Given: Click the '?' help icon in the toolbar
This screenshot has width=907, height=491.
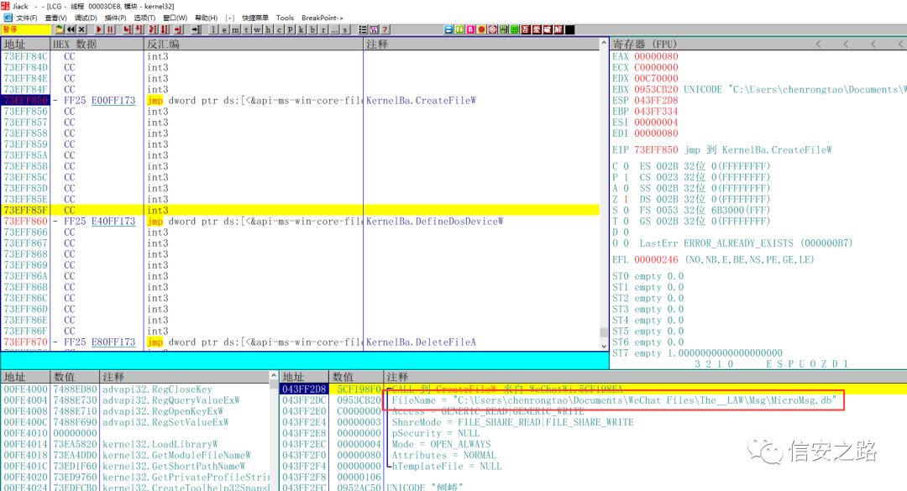Looking at the screenshot, I should pyautogui.click(x=385, y=29).
